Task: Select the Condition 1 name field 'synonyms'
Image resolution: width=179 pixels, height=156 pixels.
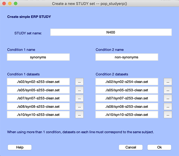Action: pos(38,57)
